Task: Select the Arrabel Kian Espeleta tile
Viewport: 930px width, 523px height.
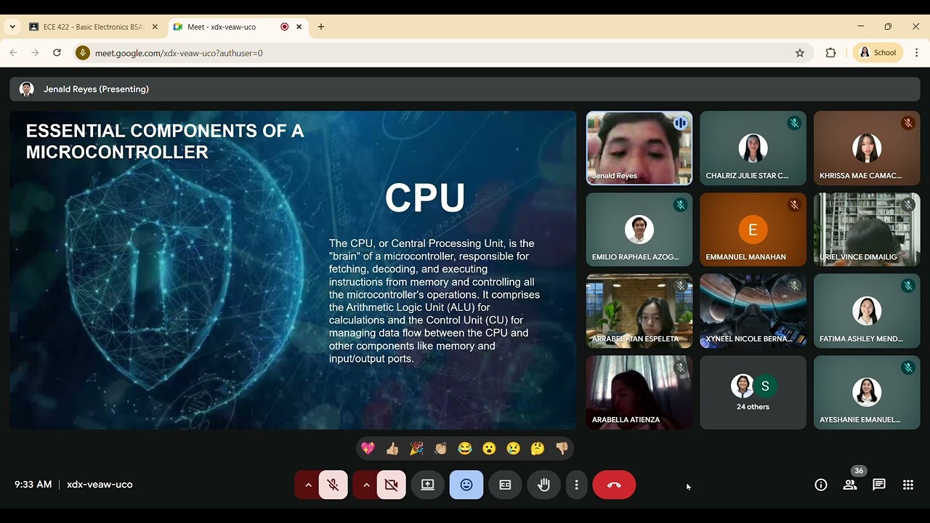Action: [x=639, y=311]
